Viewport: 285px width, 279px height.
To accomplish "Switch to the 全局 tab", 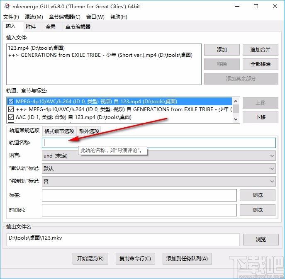I will tap(53, 27).
